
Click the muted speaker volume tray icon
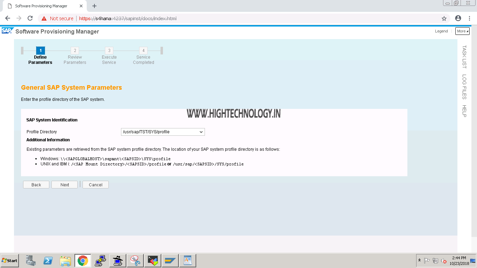tap(444, 261)
